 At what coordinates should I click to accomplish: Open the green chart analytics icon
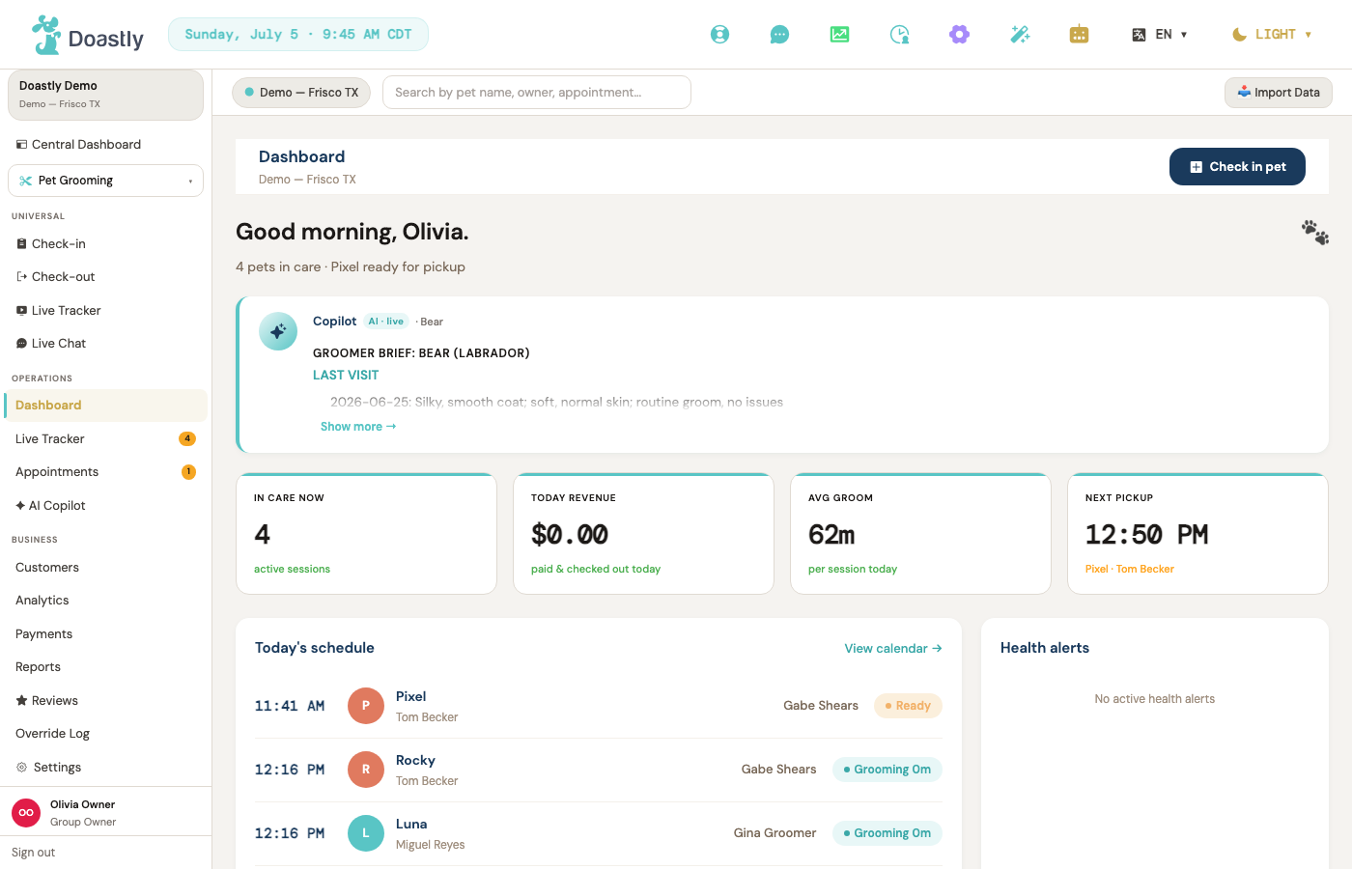(839, 35)
